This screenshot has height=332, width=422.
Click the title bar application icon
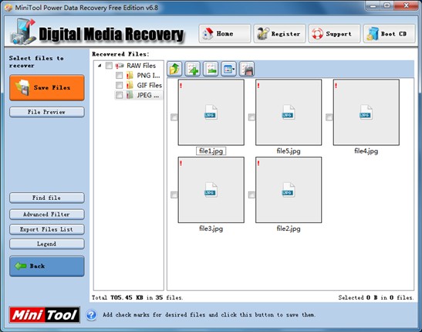click(x=8, y=8)
